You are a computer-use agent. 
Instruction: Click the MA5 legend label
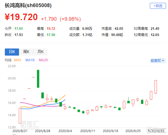coord(18,60)
